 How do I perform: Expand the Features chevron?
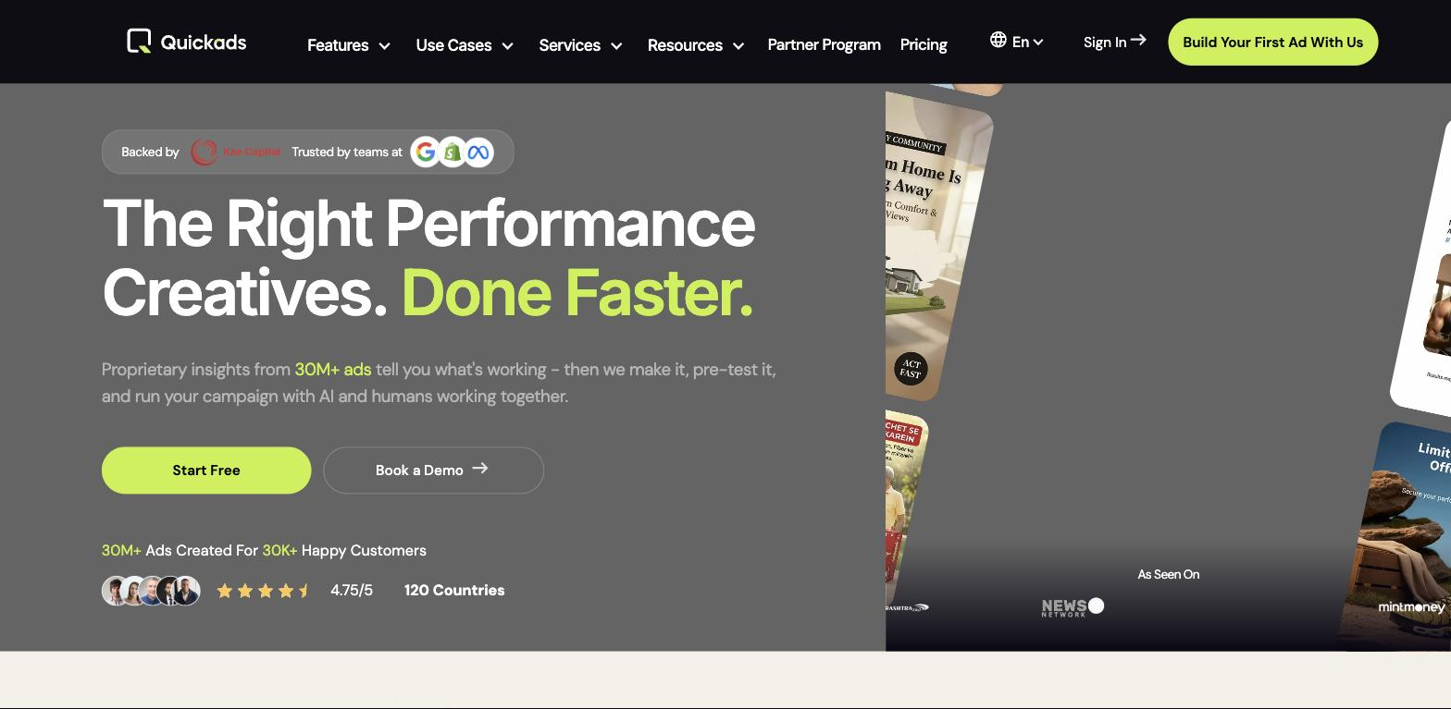pos(385,45)
